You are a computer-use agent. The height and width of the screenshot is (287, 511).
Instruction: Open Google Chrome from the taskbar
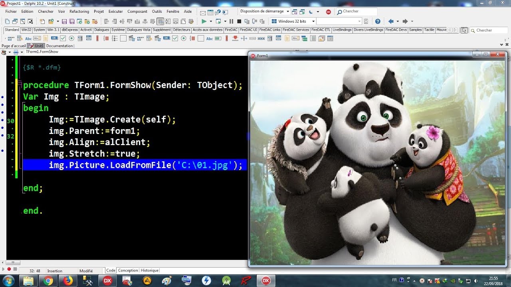[x=48, y=281]
